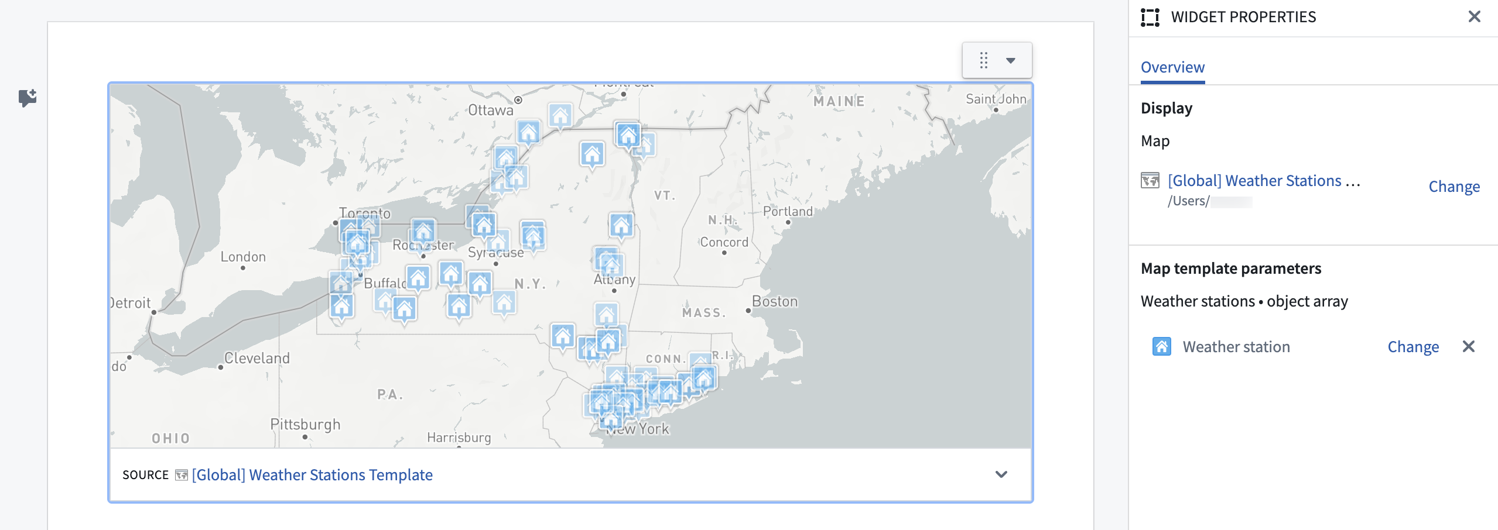Screen dimensions: 1498x530
Task: Remove the Weather station parameter
Action: tap(1469, 346)
